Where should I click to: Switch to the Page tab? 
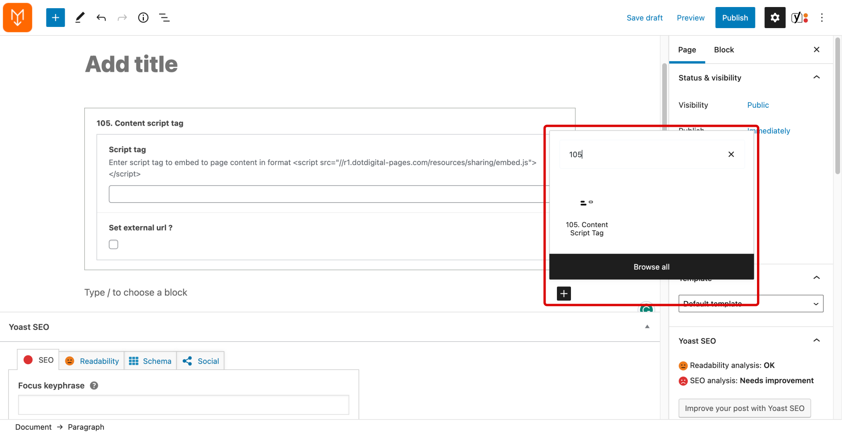coord(687,50)
